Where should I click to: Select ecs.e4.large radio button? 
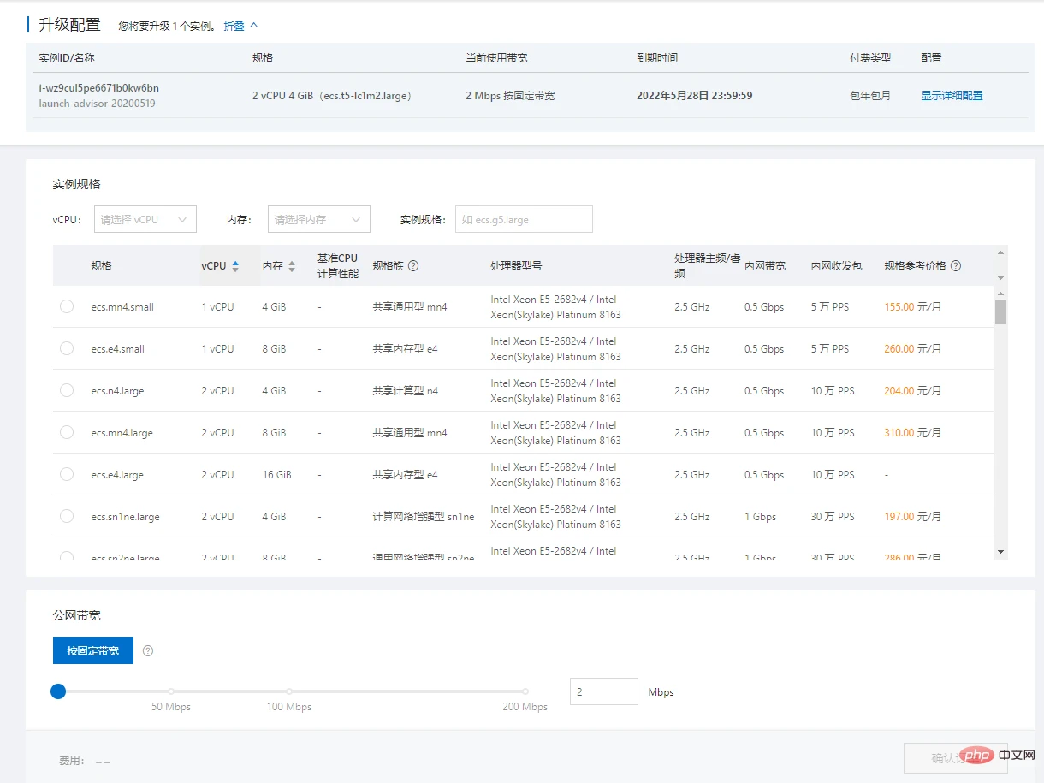67,474
